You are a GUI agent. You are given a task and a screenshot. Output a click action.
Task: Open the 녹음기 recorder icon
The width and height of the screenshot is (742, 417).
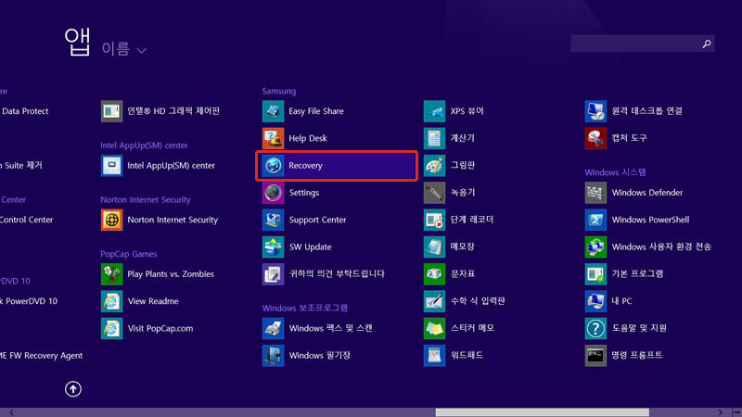point(434,193)
